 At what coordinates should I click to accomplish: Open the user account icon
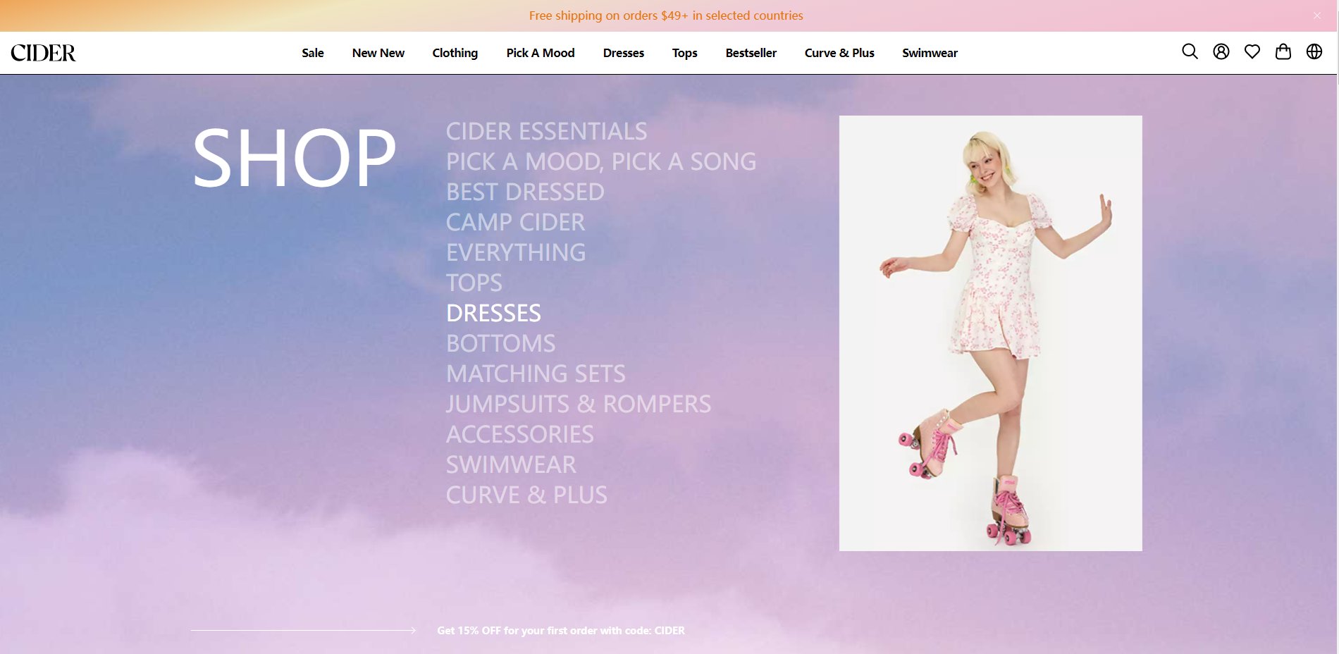coord(1221,51)
